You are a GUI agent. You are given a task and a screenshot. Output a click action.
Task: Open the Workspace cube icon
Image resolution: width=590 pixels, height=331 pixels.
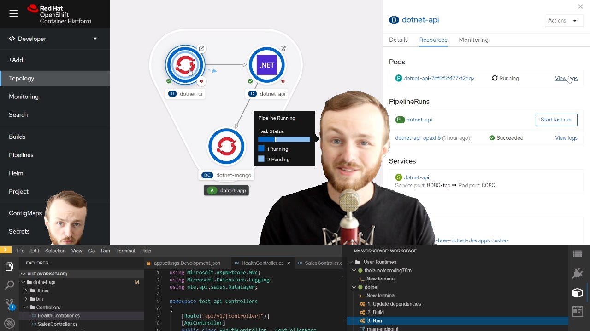coord(578,292)
